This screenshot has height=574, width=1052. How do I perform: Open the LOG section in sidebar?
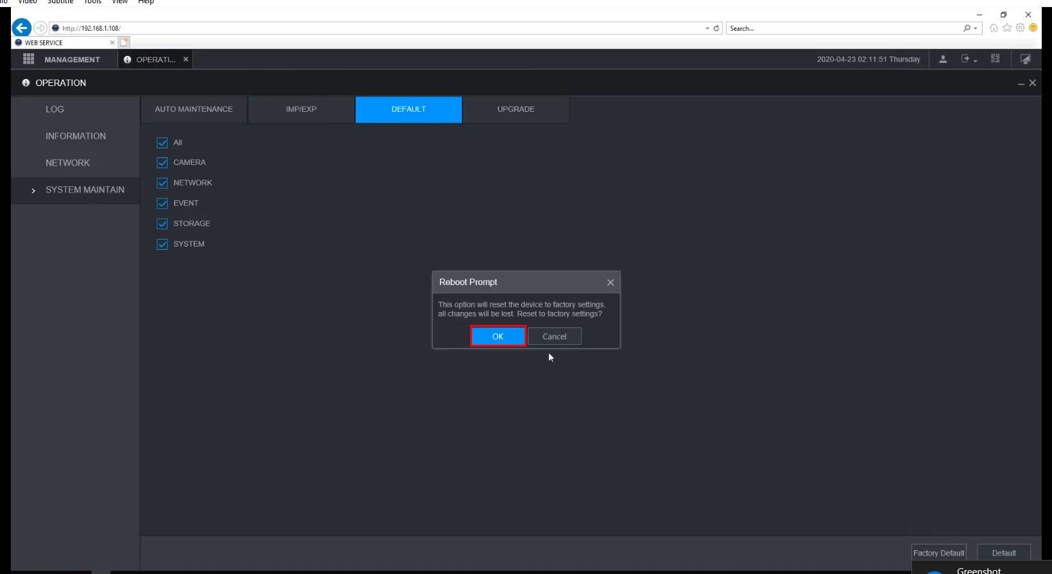click(75, 109)
